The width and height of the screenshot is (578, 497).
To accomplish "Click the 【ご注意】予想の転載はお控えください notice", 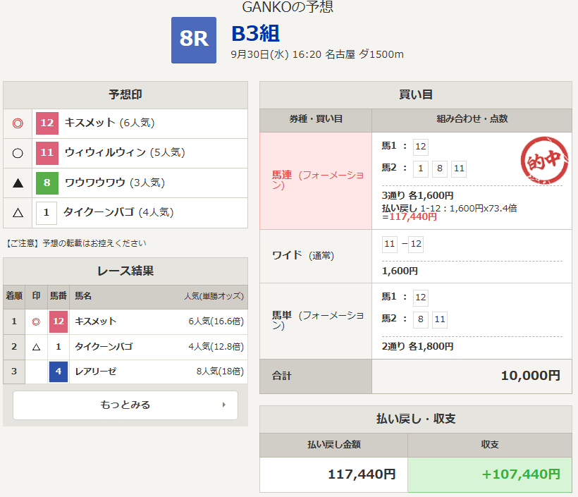I will (x=76, y=243).
